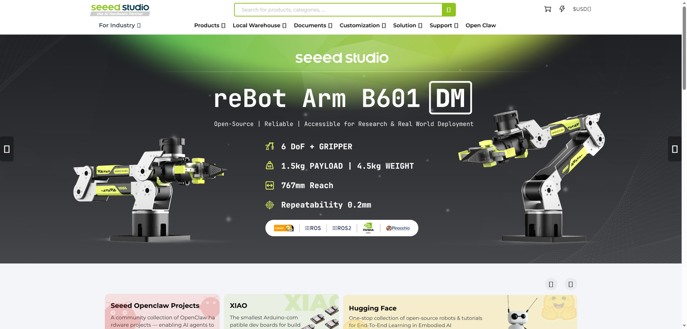This screenshot has height=329, width=687.
Task: Submit search with the green search button
Action: coord(449,9)
